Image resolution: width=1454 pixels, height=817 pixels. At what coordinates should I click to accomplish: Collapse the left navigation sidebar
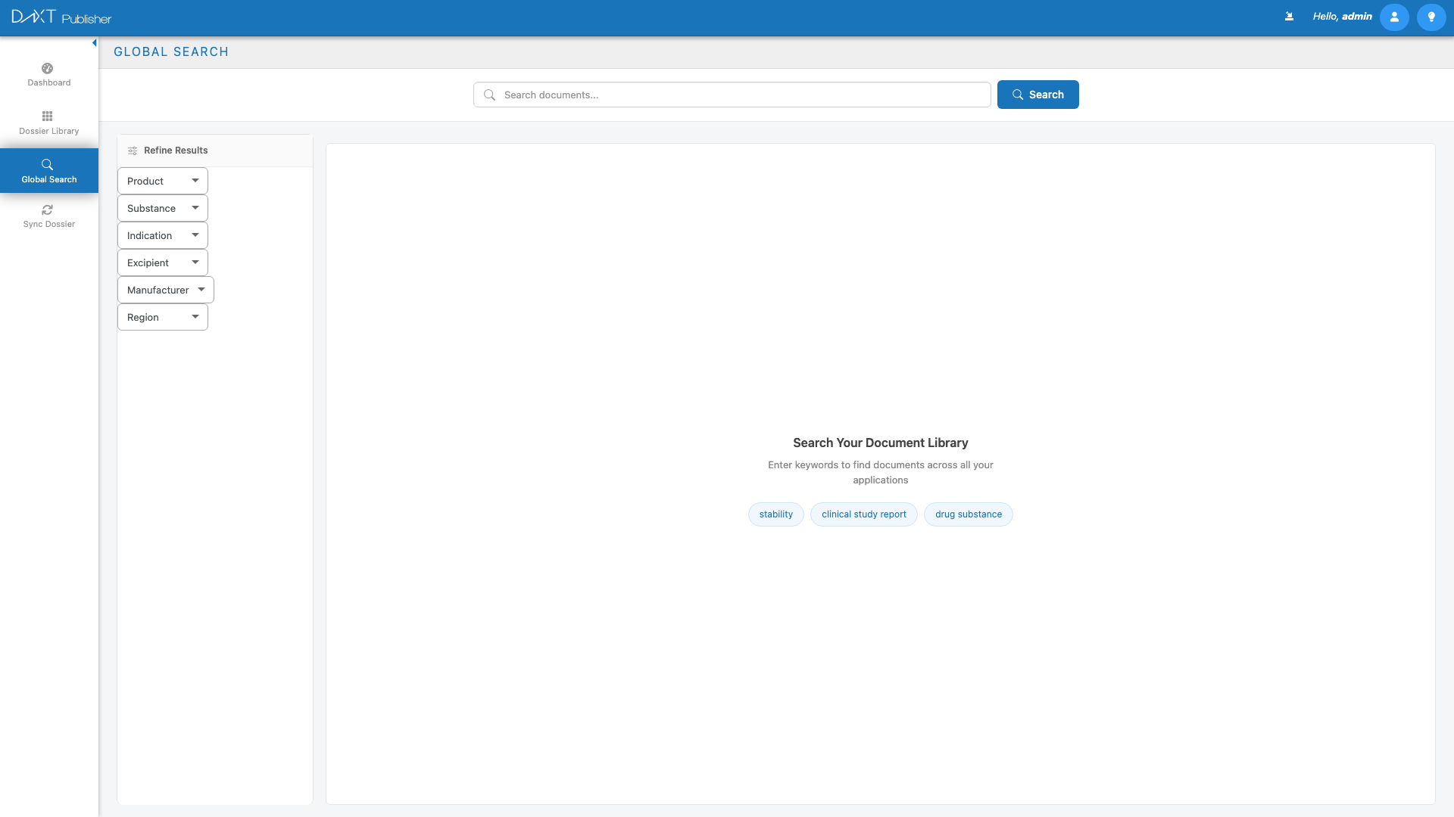94,42
